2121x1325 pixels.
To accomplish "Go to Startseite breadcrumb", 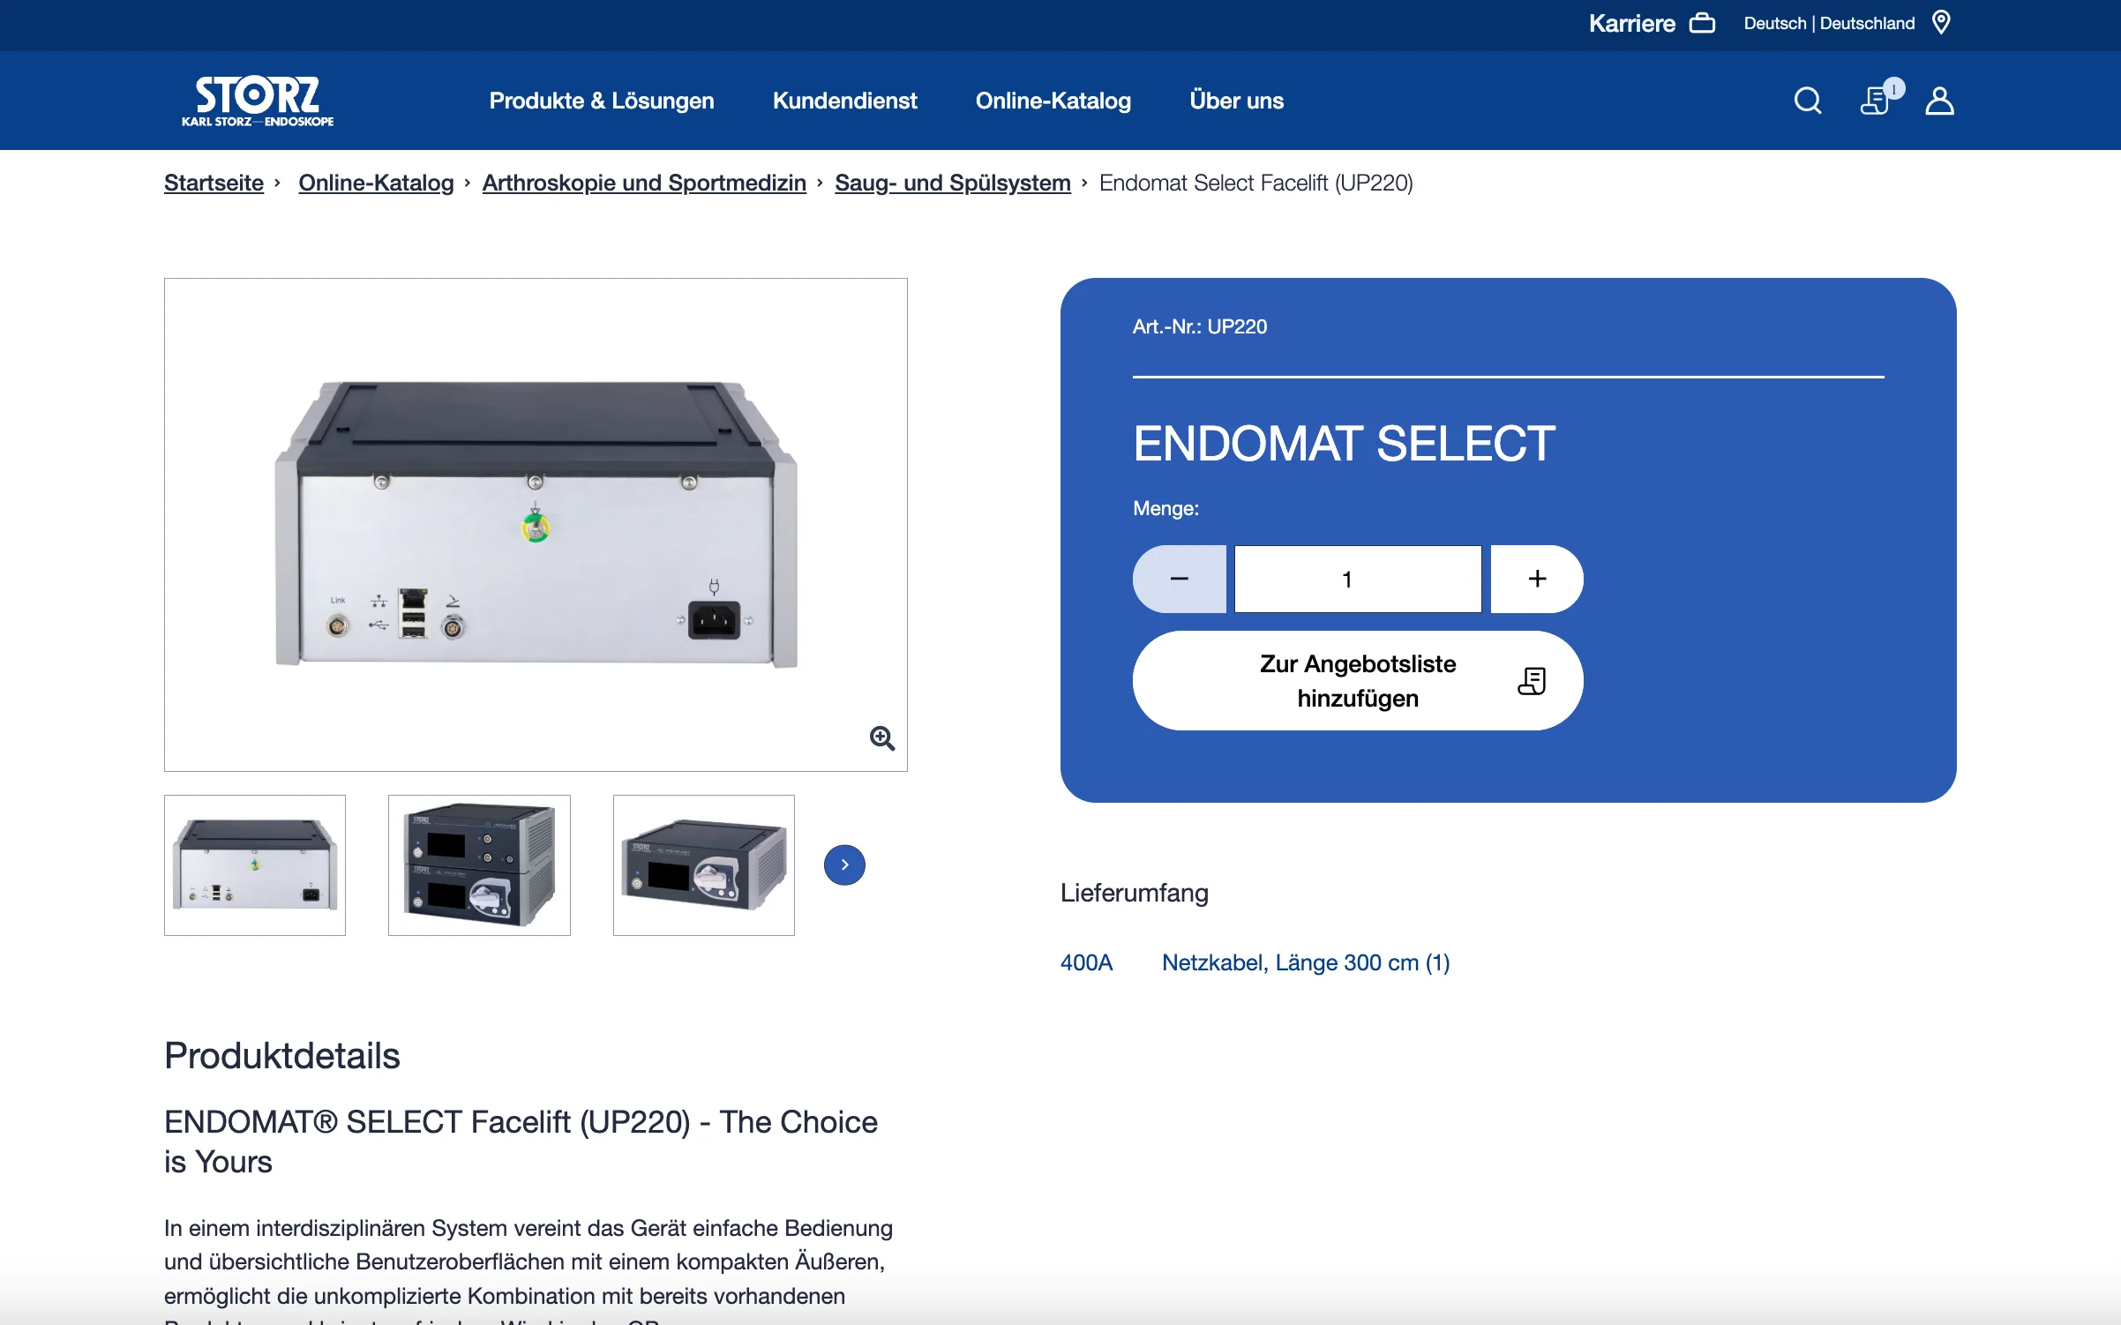I will pyautogui.click(x=214, y=183).
